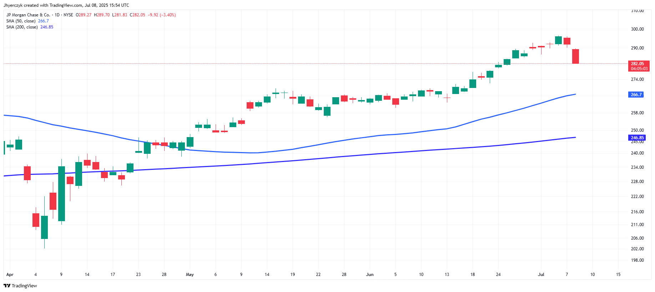
Task: Click the blue 266.7 SMA price label
Action: tap(636, 94)
